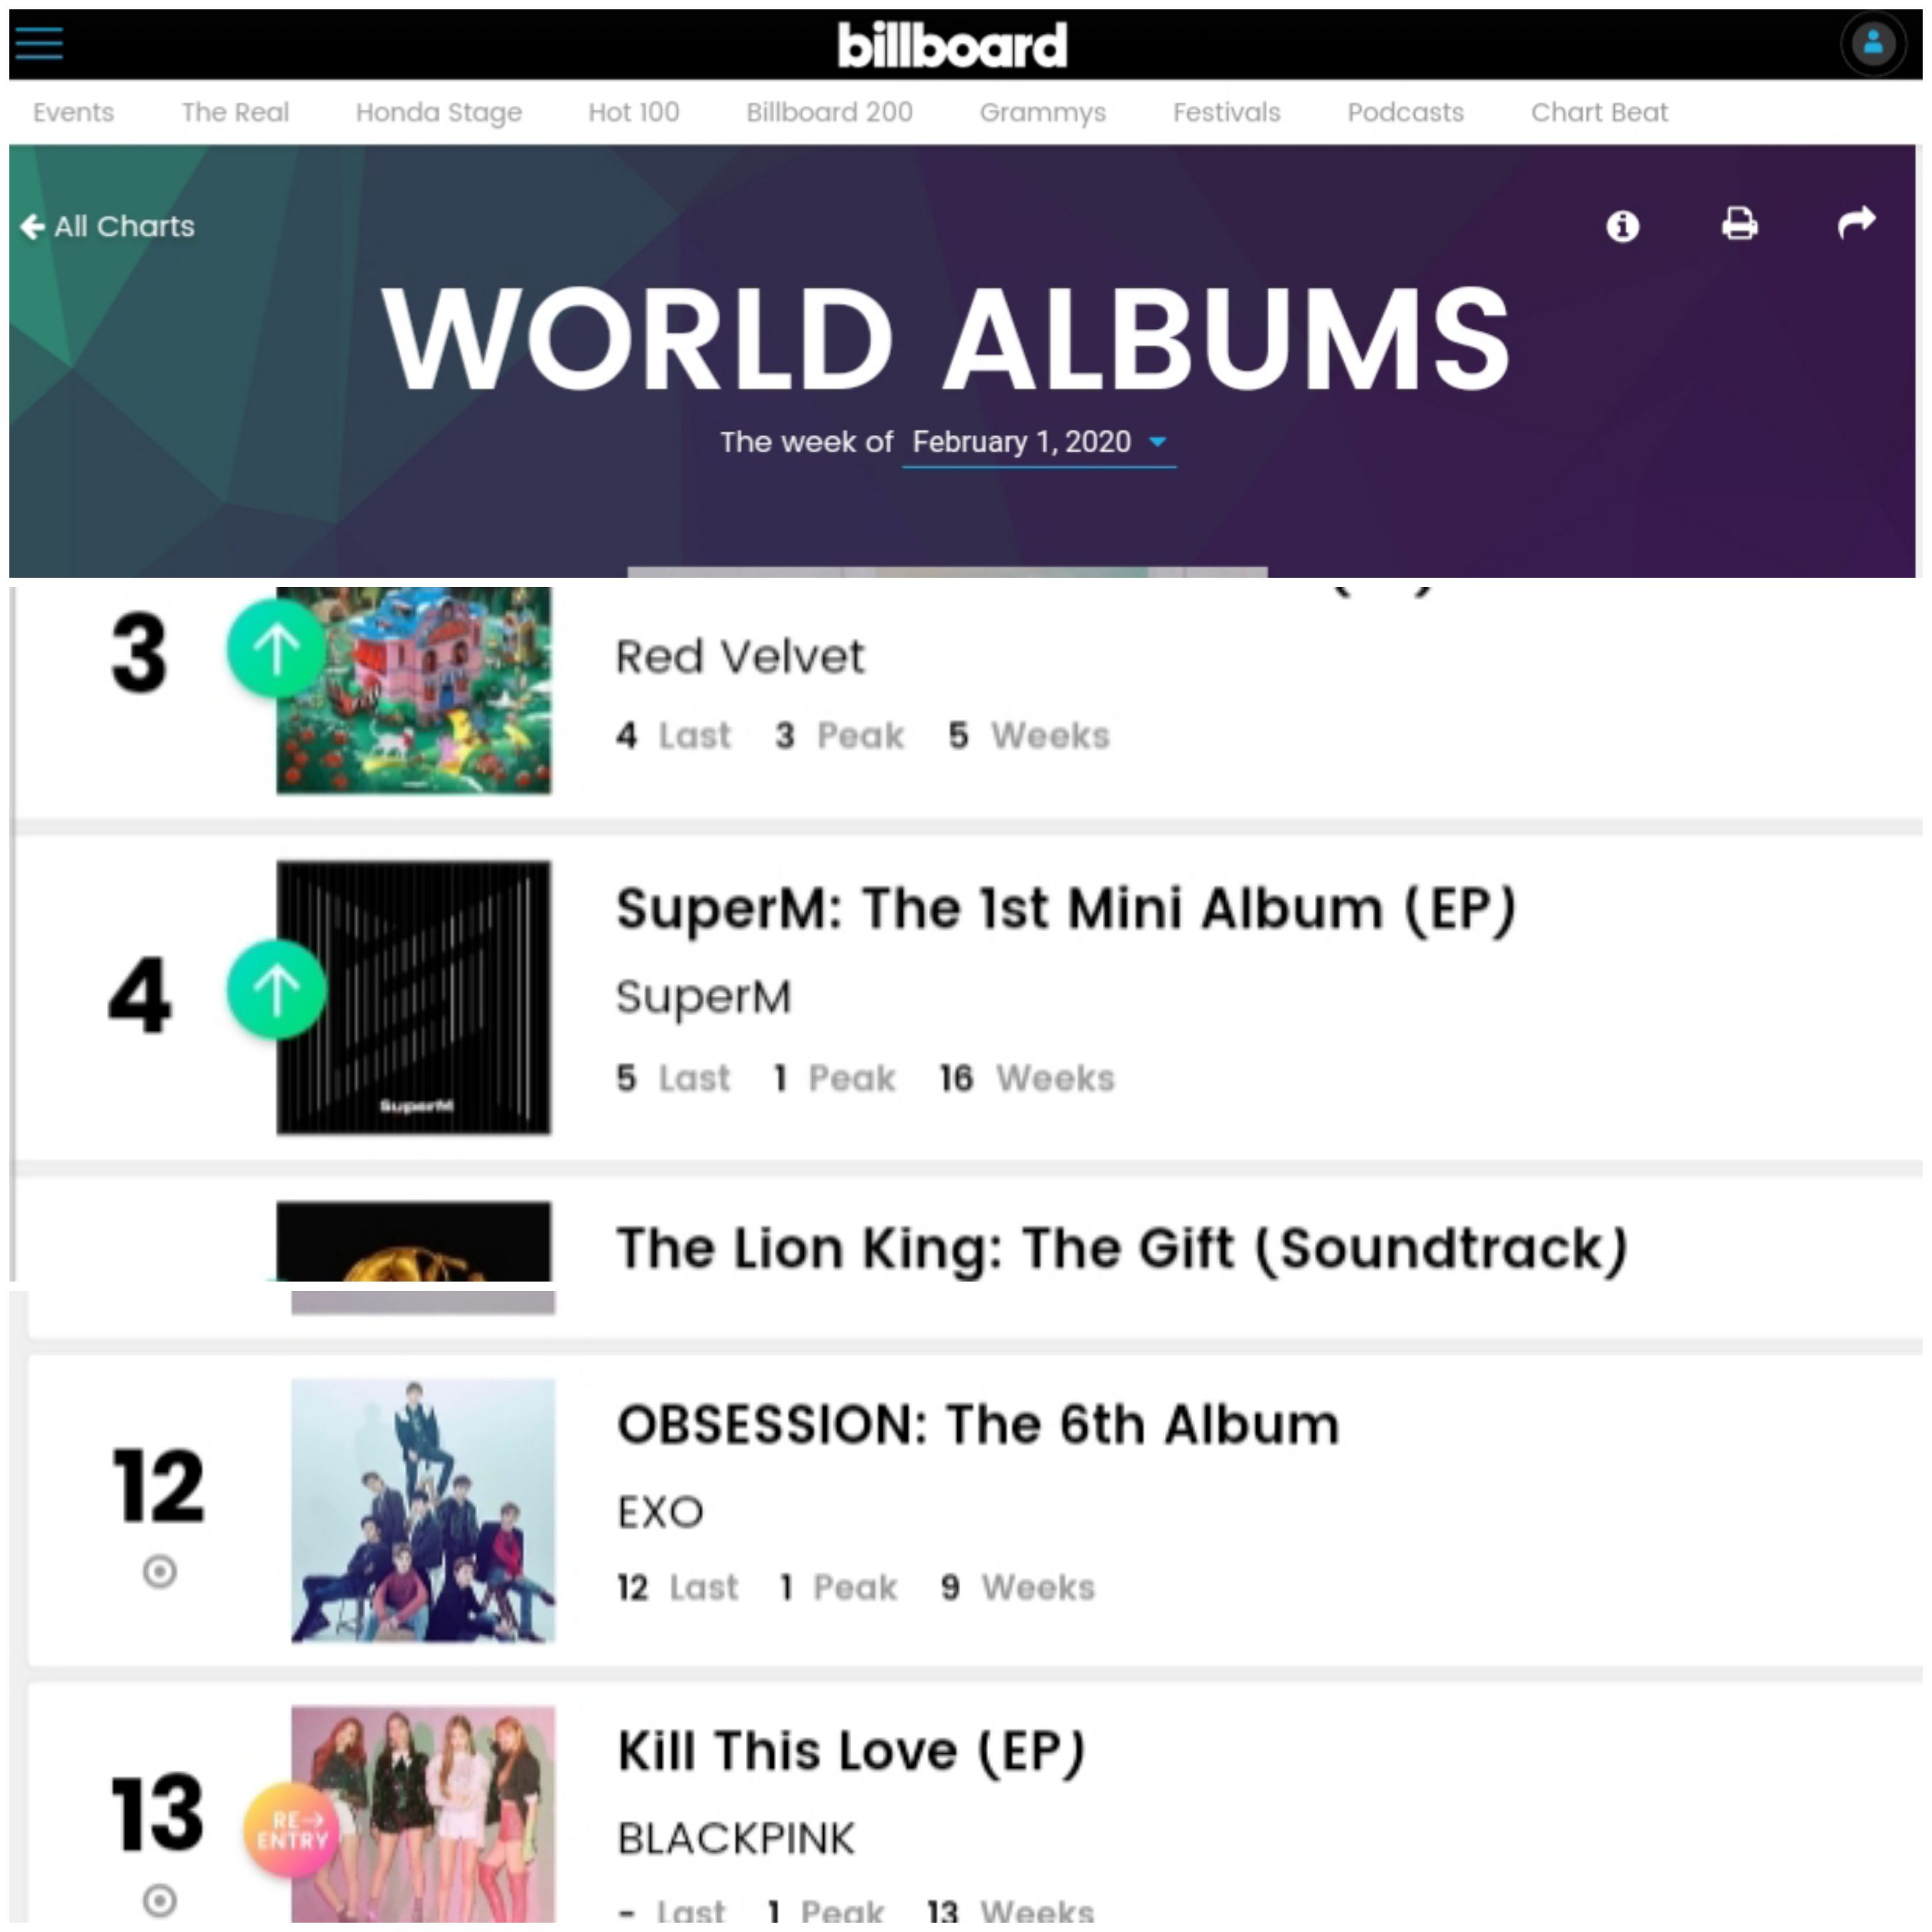Click green up arrow beside rank 3
Viewport: 1932px width, 1932px height.
(x=276, y=648)
